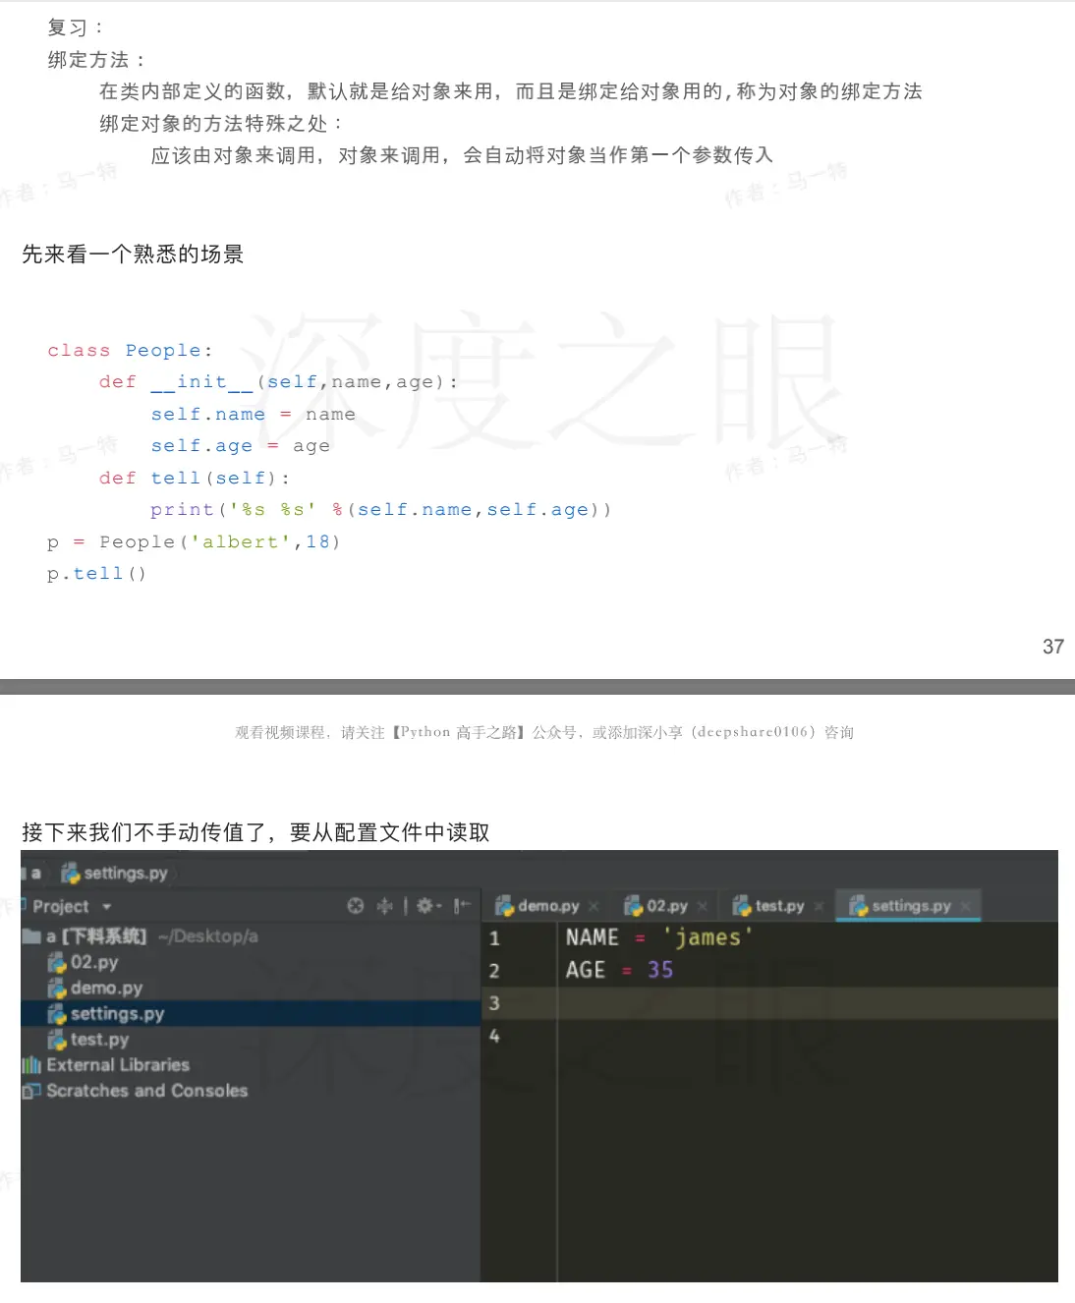Click 'p.tell()' in the code snippet
This screenshot has width=1075, height=1303.
point(96,574)
